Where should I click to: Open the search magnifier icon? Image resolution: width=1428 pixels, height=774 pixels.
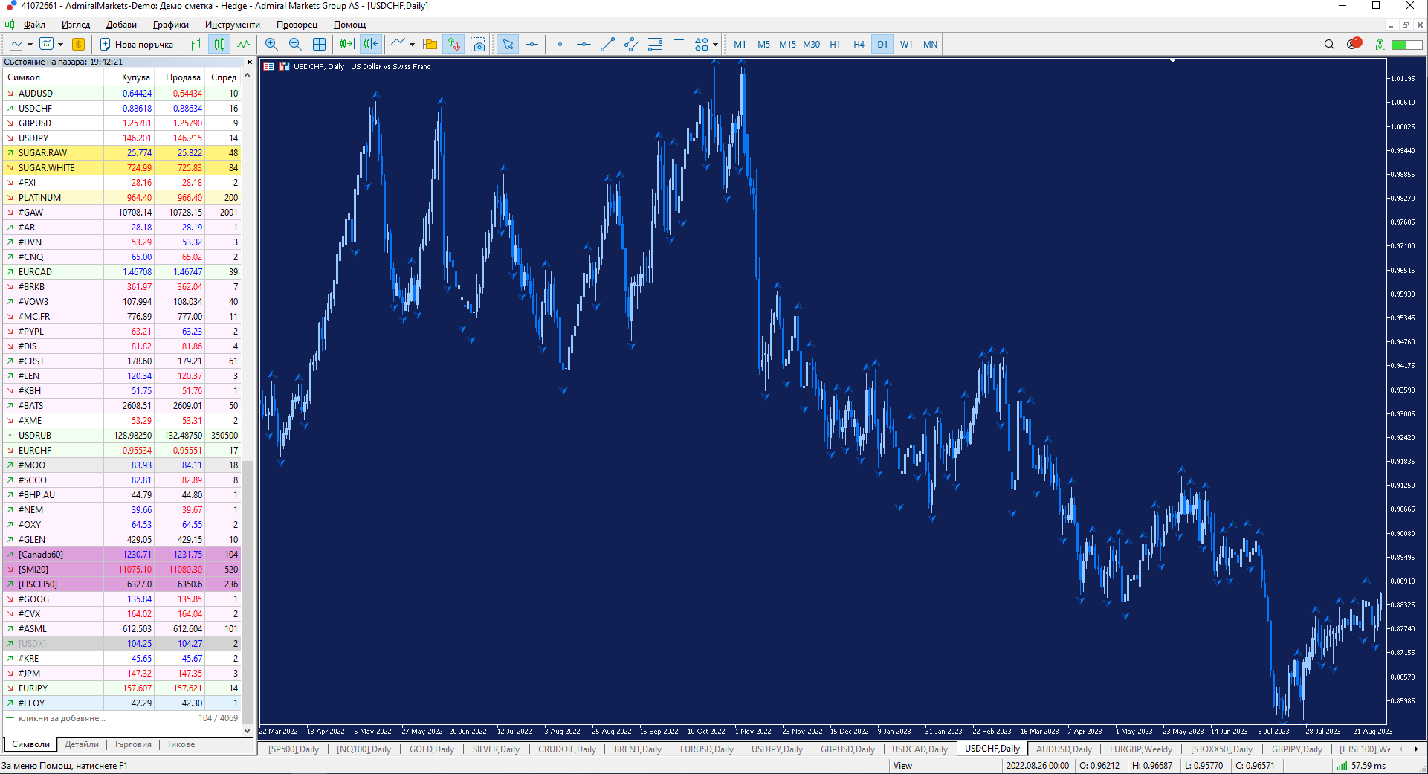coord(1329,45)
